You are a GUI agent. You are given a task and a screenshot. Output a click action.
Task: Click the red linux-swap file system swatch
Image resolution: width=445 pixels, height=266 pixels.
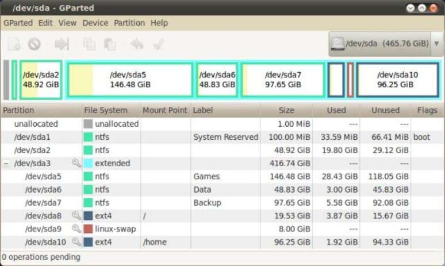coord(88,229)
